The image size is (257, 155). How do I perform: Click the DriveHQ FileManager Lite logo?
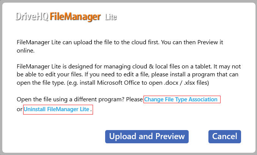[66, 17]
